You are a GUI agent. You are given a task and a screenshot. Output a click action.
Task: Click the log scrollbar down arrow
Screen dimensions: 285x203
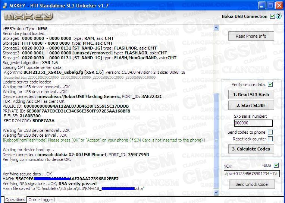(x=216, y=192)
